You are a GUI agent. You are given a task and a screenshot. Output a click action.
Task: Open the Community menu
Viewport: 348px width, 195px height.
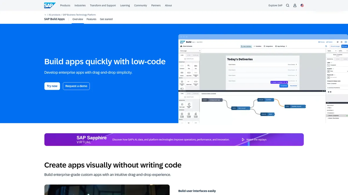click(141, 5)
